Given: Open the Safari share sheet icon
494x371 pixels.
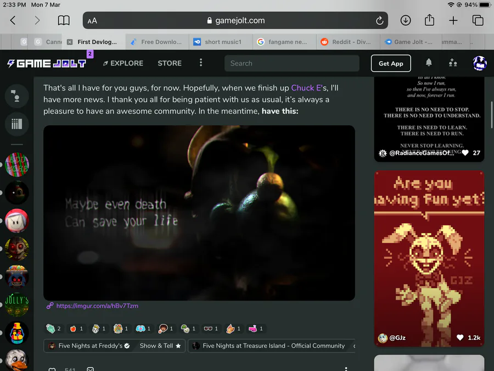Looking at the screenshot, I should (429, 20).
